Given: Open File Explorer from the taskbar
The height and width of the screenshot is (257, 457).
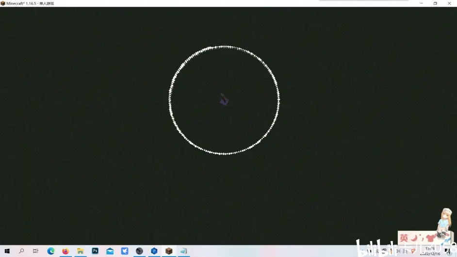Looking at the screenshot, I should pyautogui.click(x=80, y=251).
